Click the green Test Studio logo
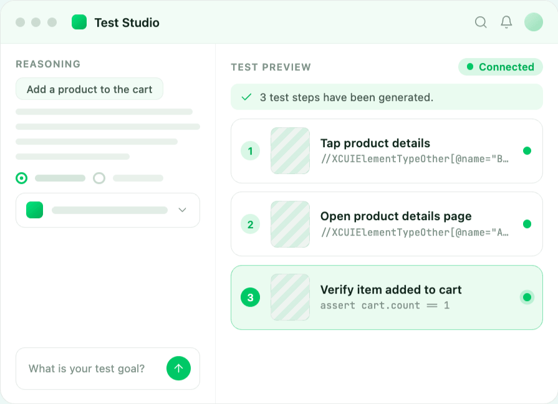Image resolution: width=558 pixels, height=404 pixels. coord(79,22)
